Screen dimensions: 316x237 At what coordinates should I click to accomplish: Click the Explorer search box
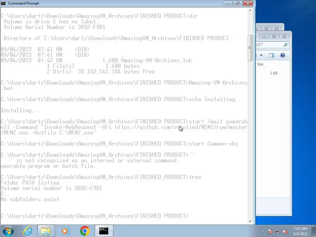pos(272,45)
